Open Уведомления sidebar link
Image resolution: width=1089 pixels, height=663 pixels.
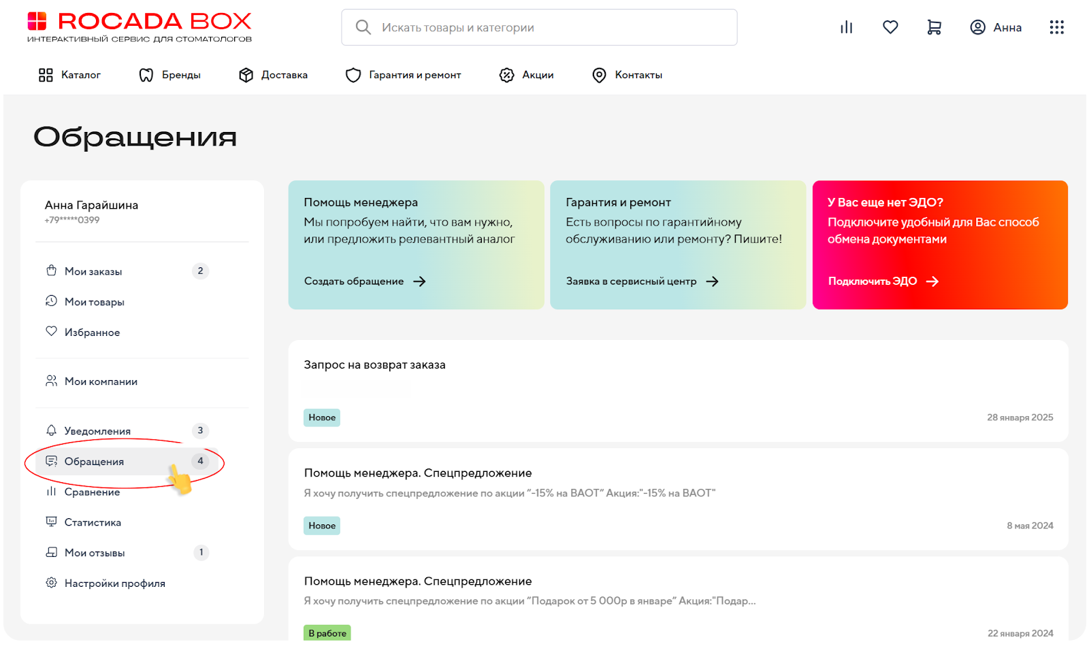coord(97,431)
